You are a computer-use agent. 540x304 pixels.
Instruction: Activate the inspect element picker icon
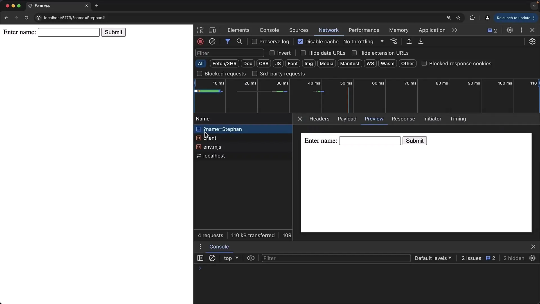click(x=200, y=30)
